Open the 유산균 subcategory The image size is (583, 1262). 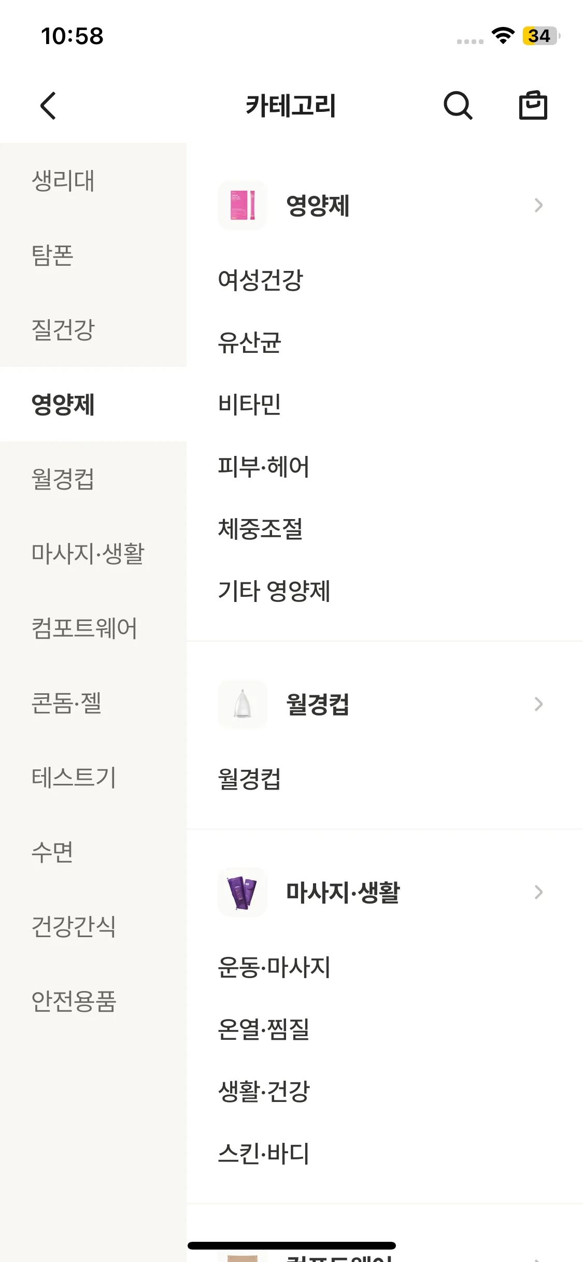click(x=249, y=342)
